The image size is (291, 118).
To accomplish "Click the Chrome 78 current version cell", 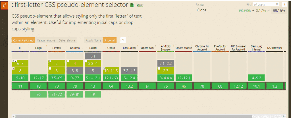I will click(75, 86).
